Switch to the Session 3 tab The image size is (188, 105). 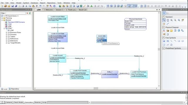click(x=59, y=10)
